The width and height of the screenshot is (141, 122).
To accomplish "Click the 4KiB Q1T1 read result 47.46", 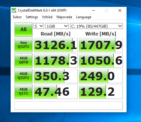I will tap(56, 92).
